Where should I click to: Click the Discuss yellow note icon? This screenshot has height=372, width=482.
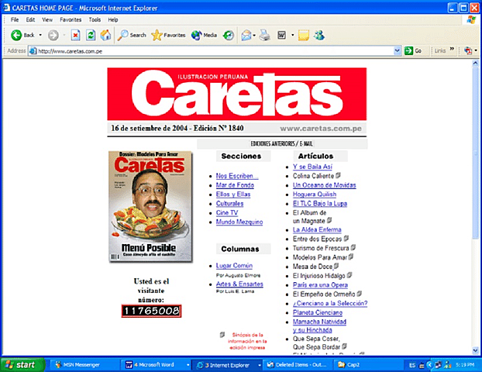[x=304, y=36]
